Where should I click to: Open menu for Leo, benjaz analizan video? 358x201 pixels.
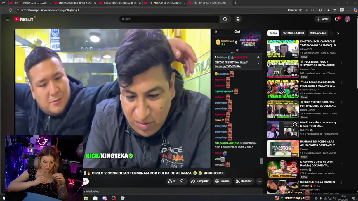click(x=341, y=82)
